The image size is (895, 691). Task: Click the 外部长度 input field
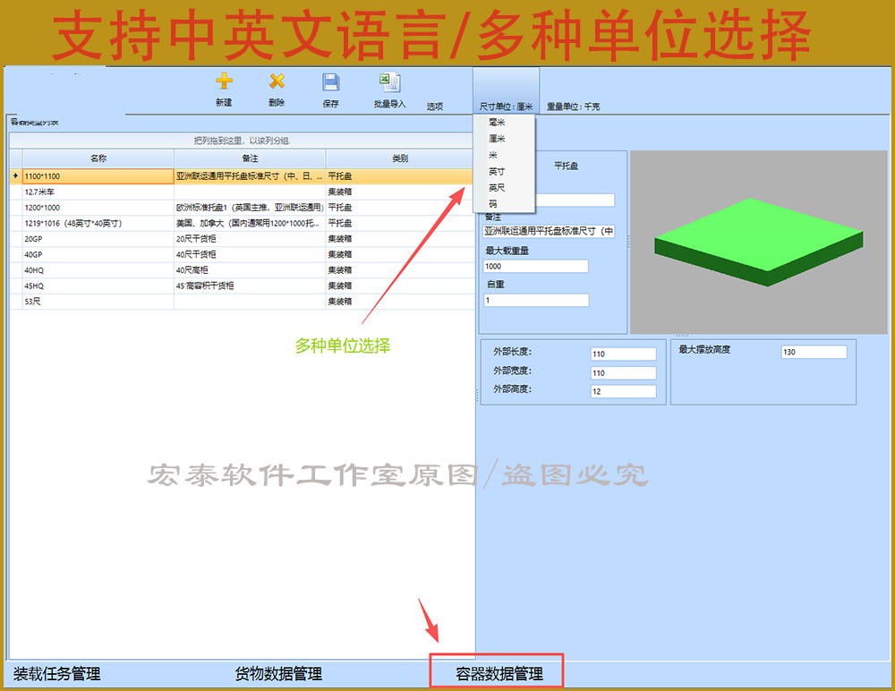(x=623, y=354)
